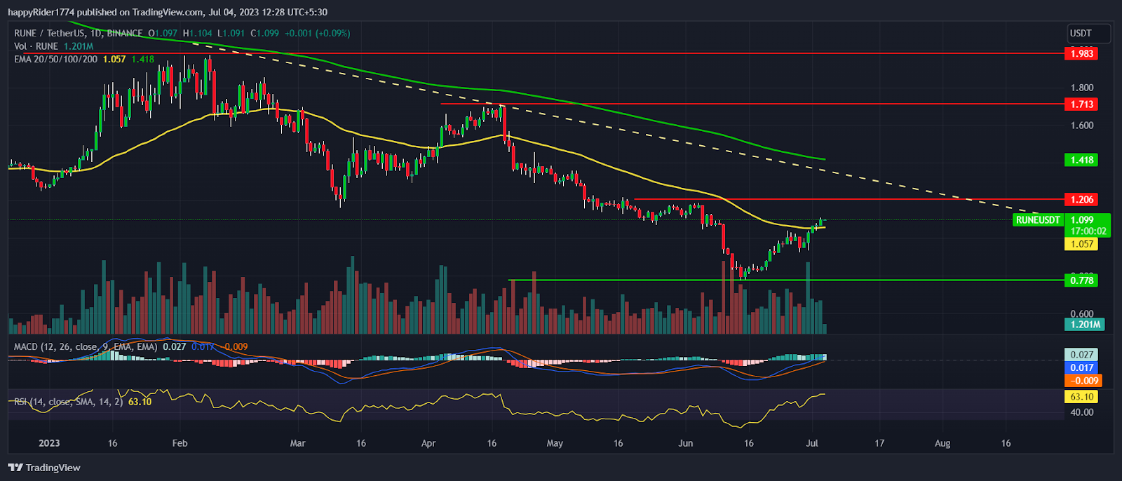Click the Feb label on the time axis

coord(180,443)
